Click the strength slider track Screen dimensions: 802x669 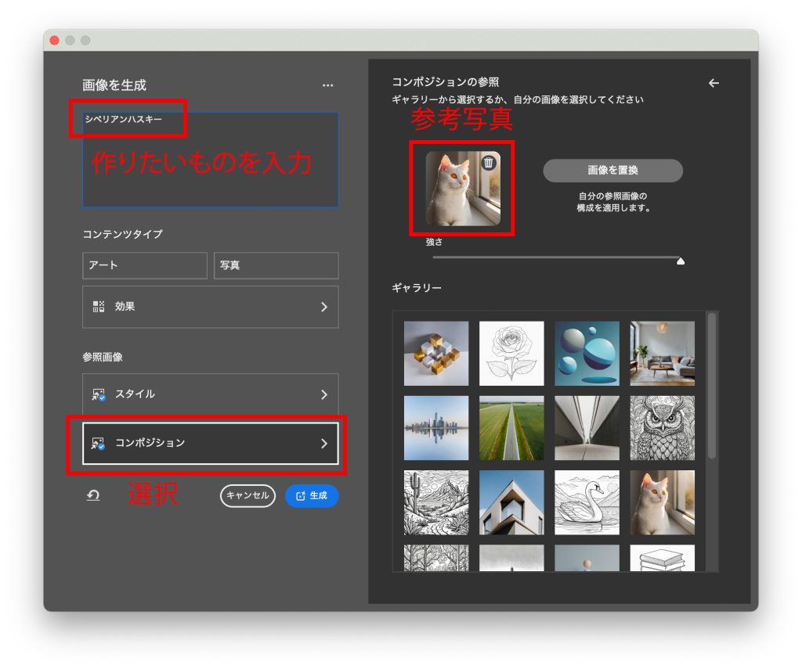[555, 257]
